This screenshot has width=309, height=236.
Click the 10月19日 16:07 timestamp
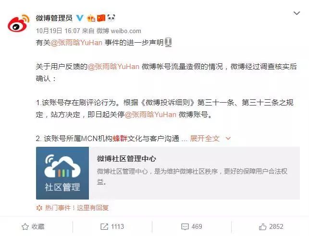coord(58,31)
